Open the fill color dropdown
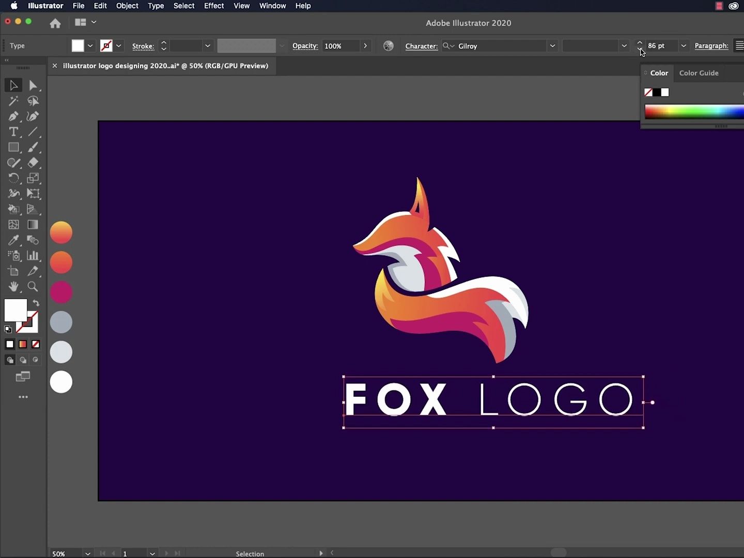This screenshot has height=558, width=744. pyautogui.click(x=90, y=46)
